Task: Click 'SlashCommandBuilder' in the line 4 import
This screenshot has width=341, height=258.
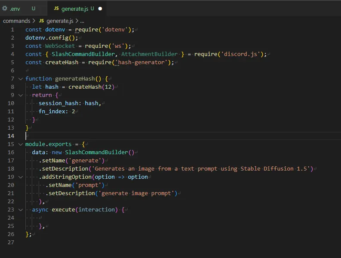Action: [83, 54]
